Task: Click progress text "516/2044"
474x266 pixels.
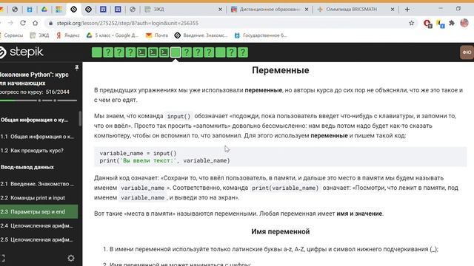Action: tap(58, 92)
